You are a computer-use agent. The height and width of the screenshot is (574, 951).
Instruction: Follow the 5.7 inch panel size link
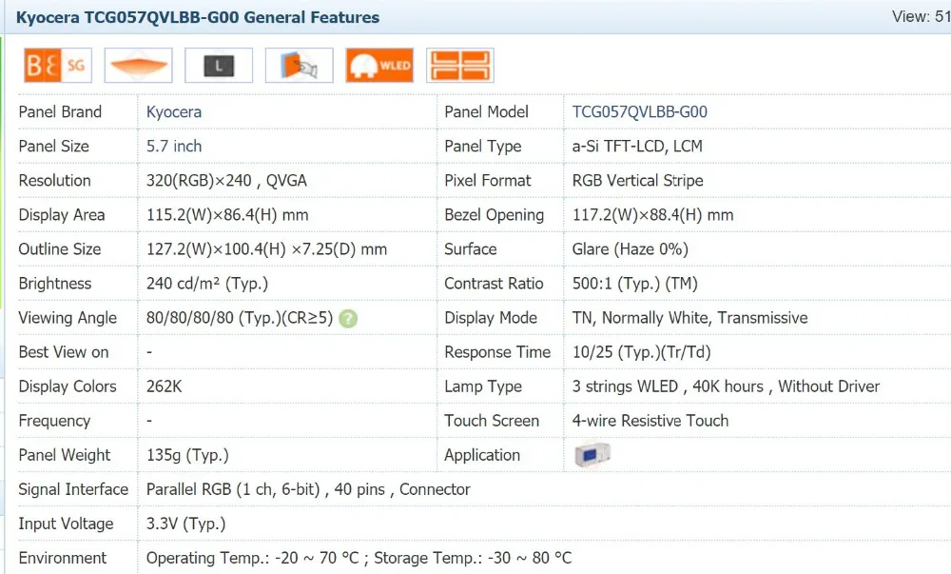coord(174,146)
